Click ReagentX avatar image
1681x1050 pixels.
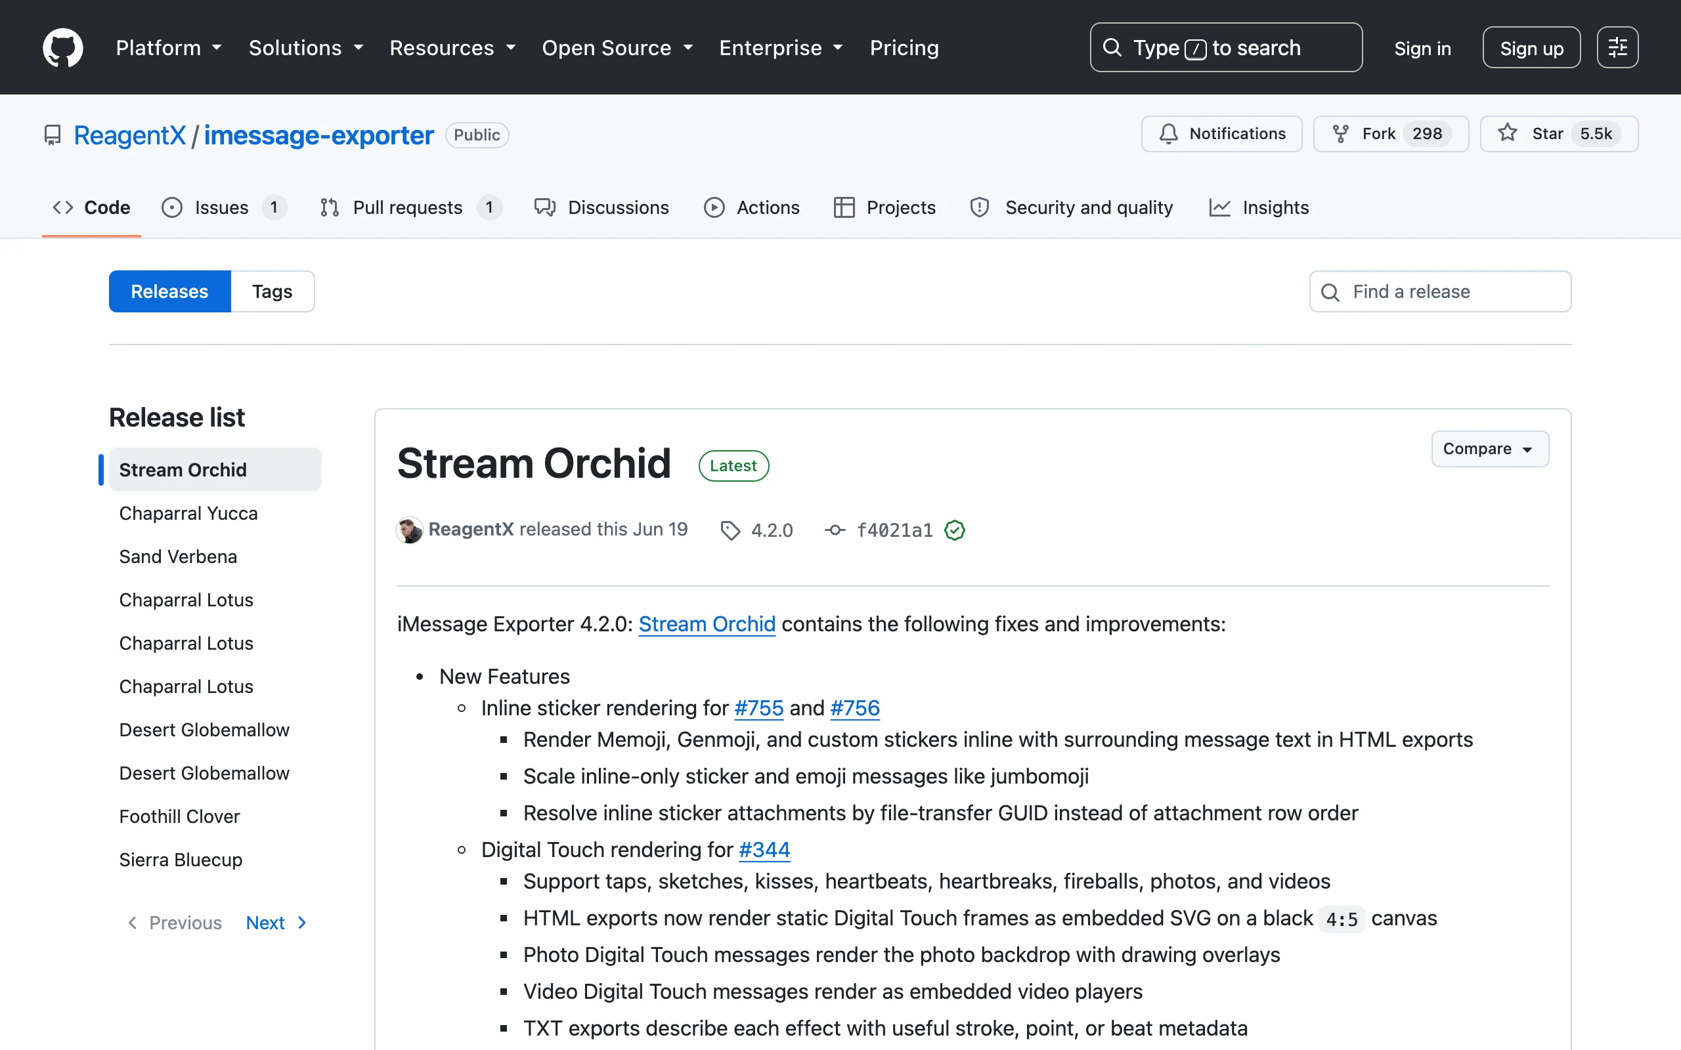(409, 530)
